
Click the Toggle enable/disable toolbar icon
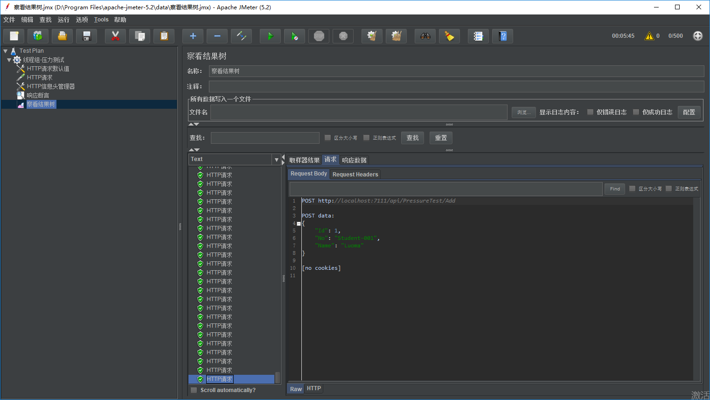click(242, 36)
